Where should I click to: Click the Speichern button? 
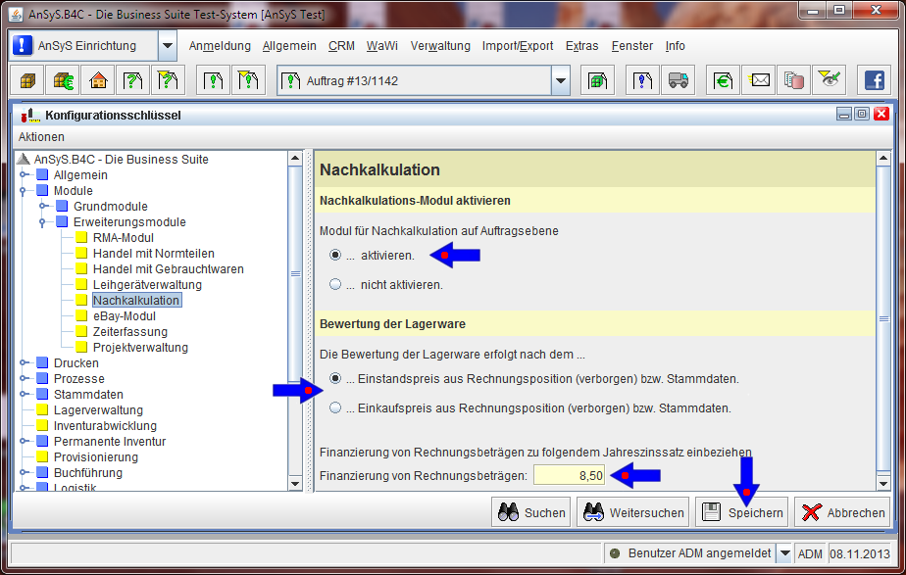(x=742, y=512)
